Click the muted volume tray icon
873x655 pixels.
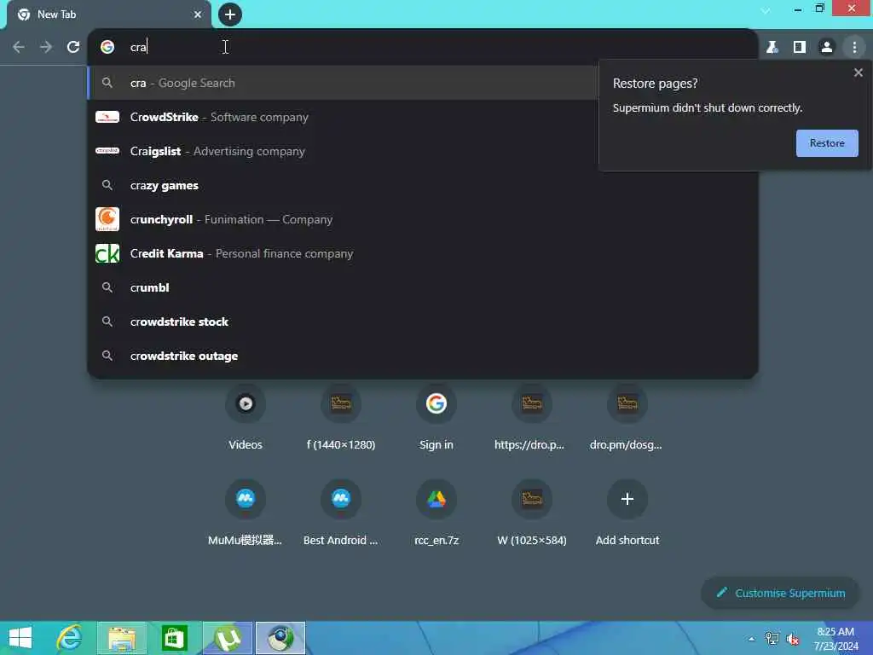click(x=793, y=639)
